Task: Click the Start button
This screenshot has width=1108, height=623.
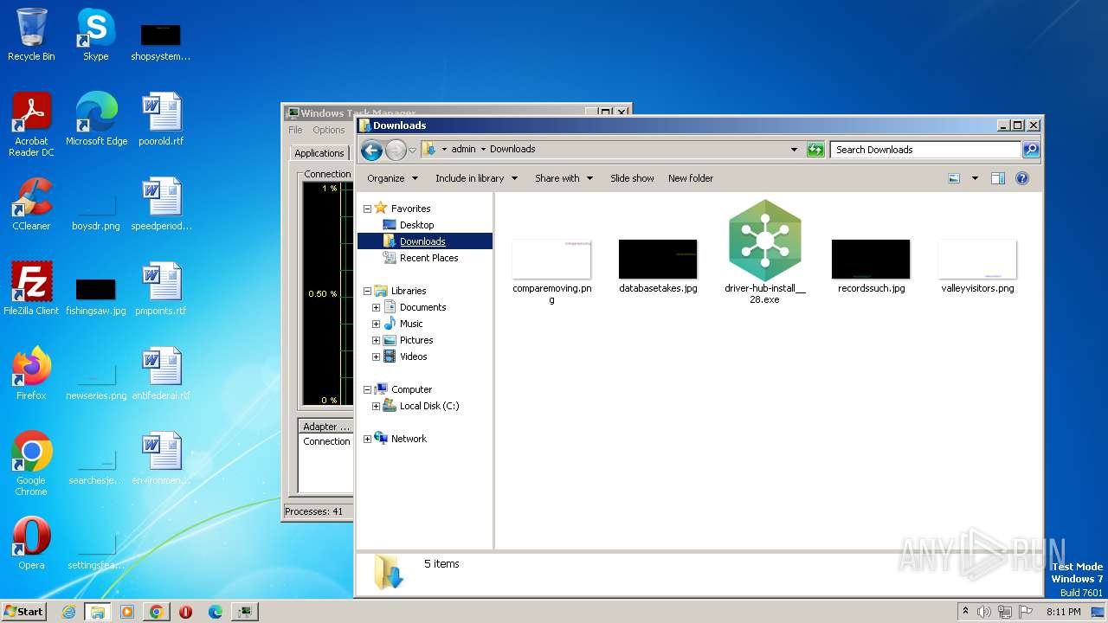Action: pos(23,612)
